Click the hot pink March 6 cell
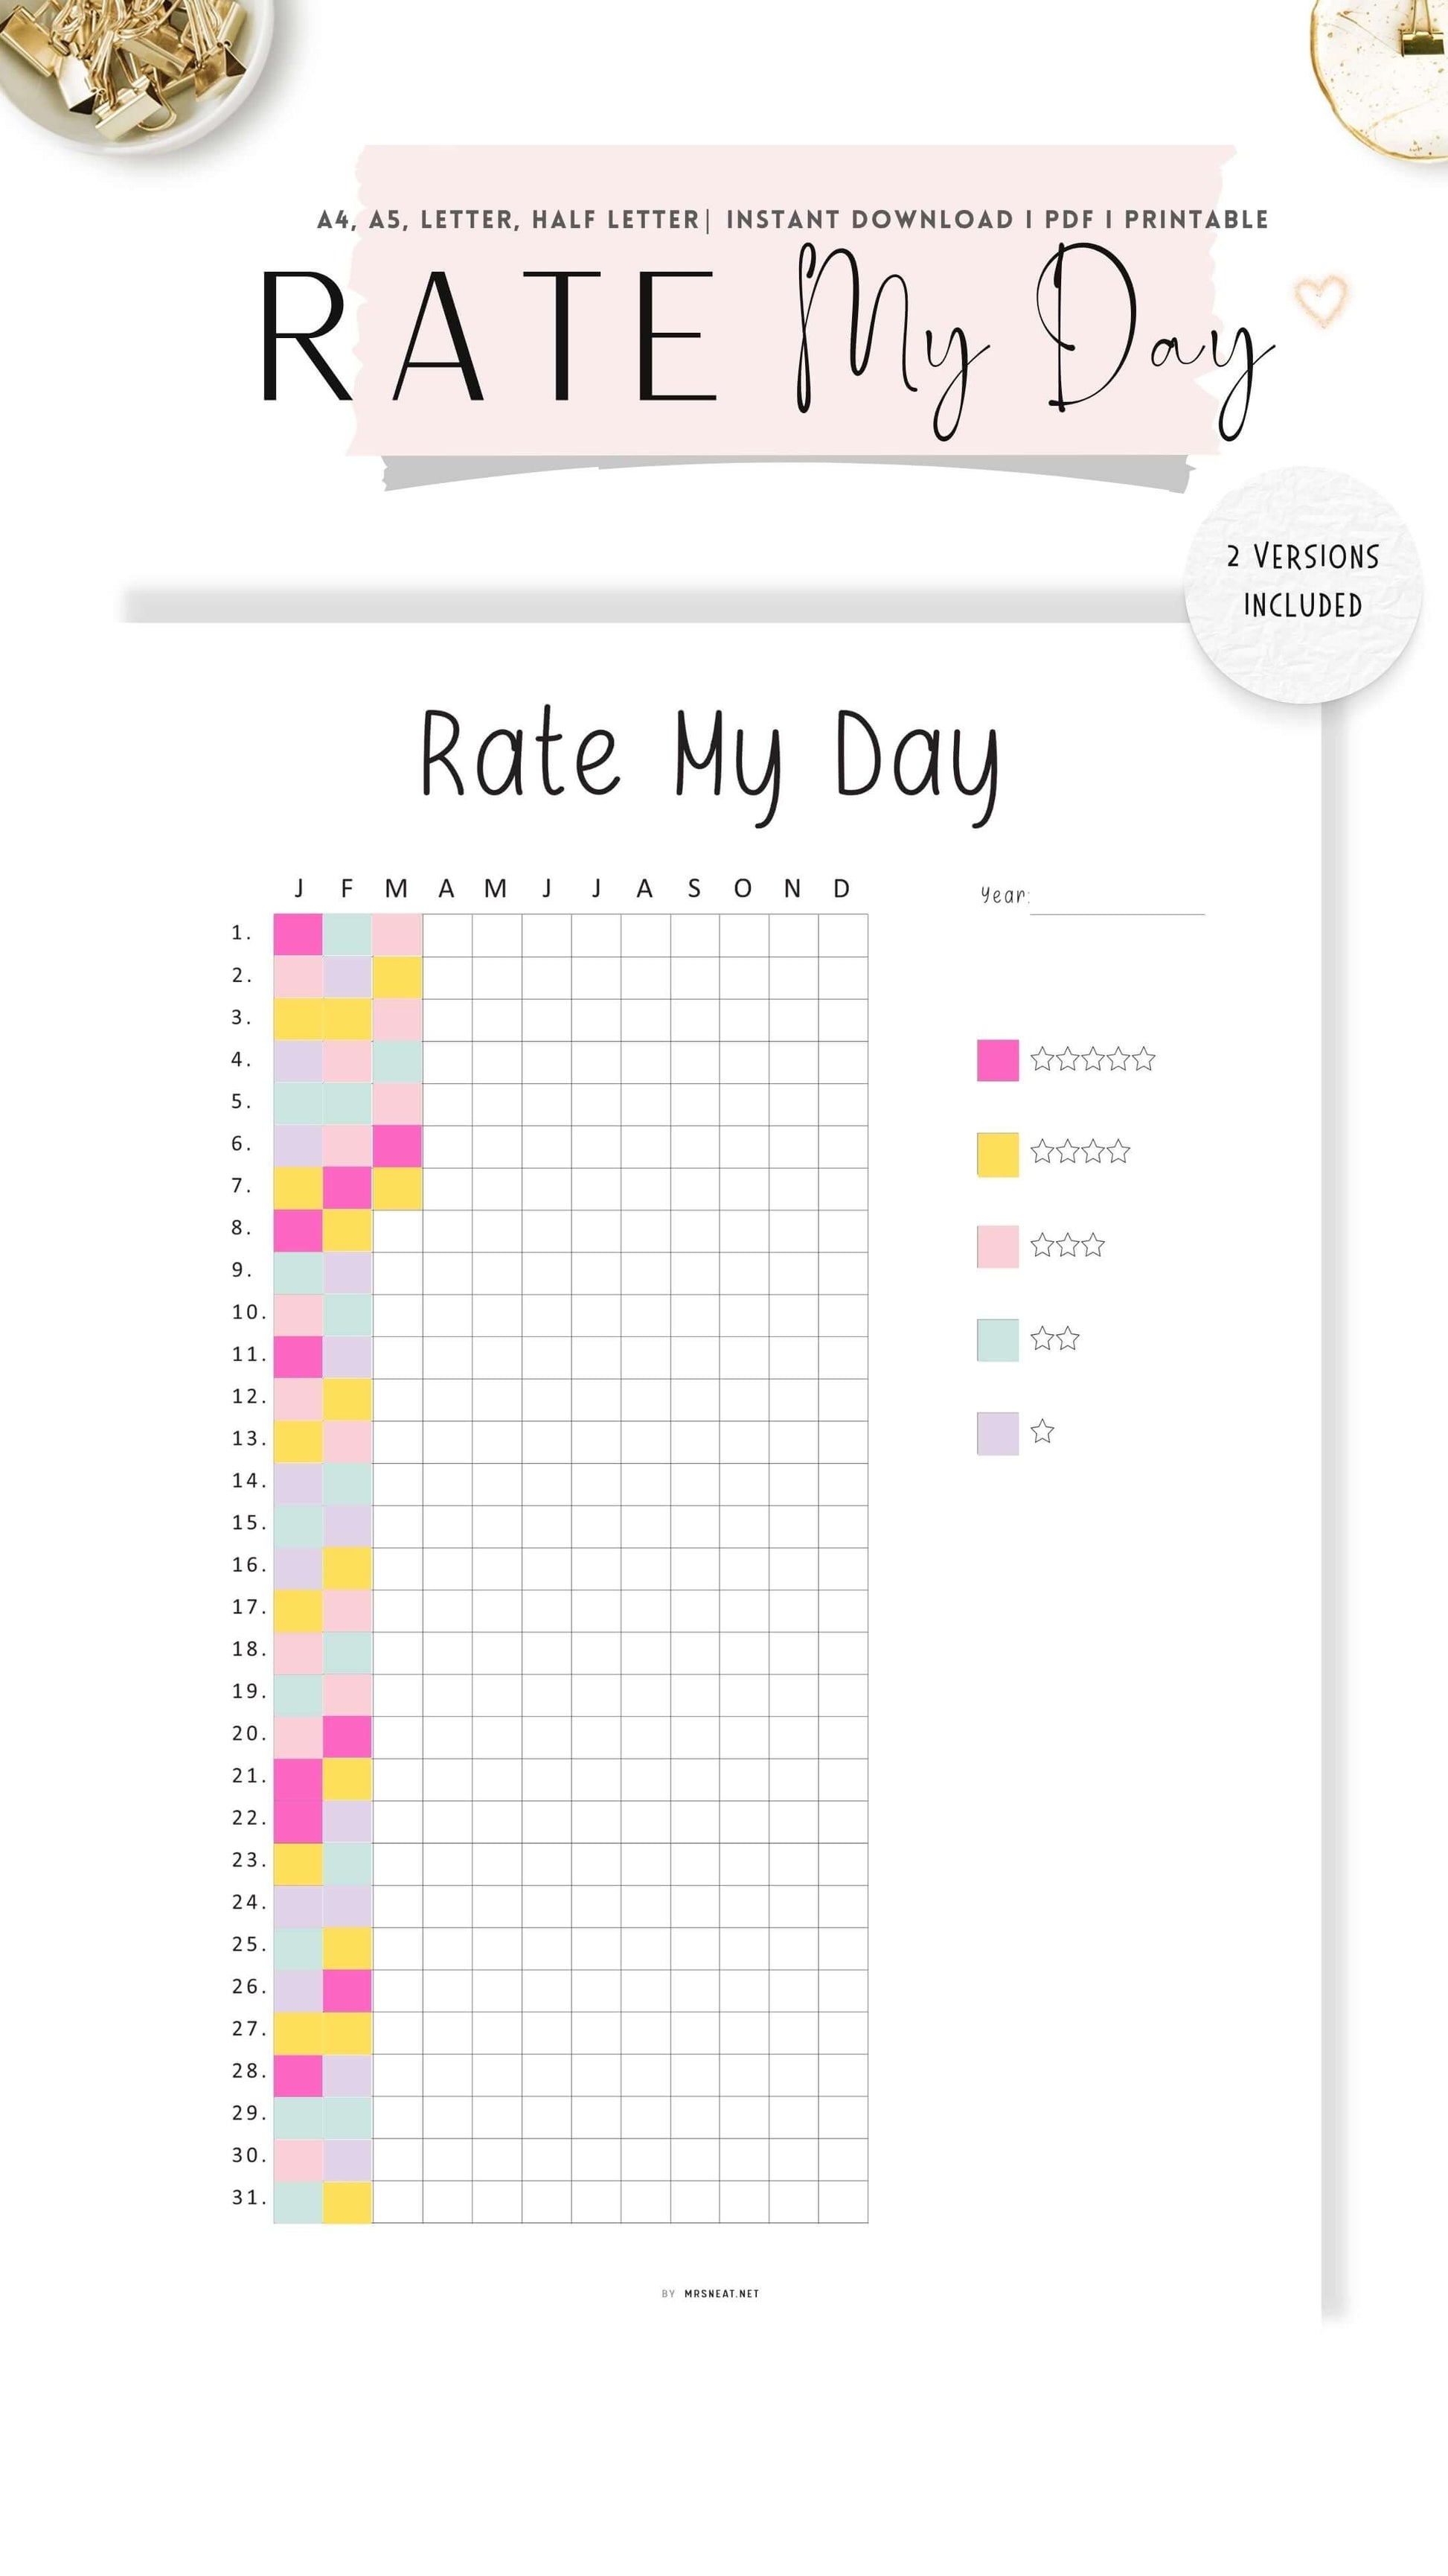Screen dimensions: 1448x2576 point(397,1146)
